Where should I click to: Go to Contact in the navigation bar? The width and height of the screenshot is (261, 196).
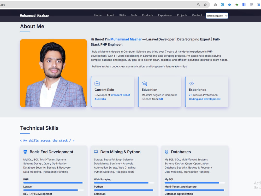(197, 15)
